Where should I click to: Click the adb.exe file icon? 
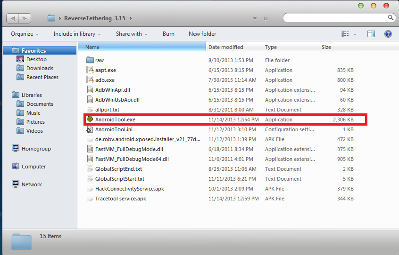point(90,80)
